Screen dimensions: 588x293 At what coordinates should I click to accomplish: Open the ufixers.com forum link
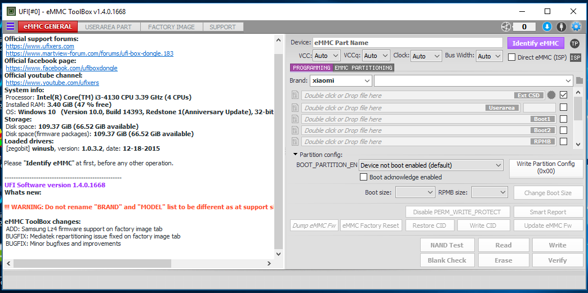point(40,46)
